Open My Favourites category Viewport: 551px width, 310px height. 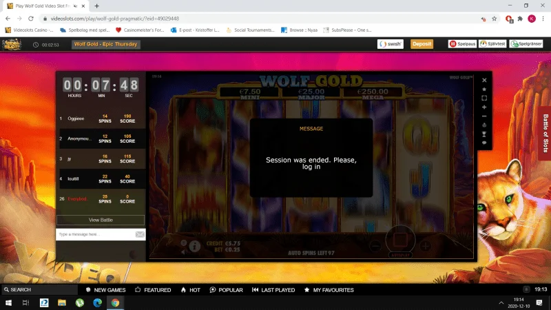click(x=329, y=290)
